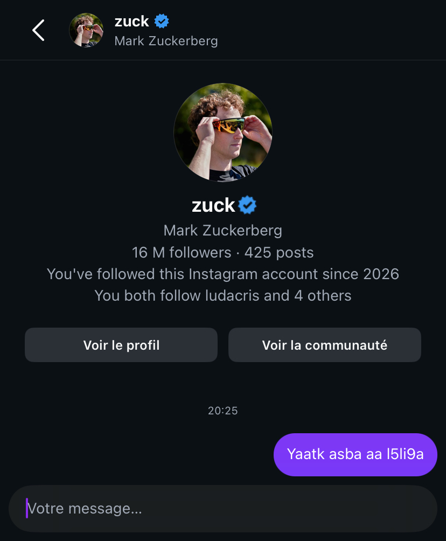This screenshot has width=446, height=541.
Task: Click the 20:25 message timestamp
Action: (223, 411)
